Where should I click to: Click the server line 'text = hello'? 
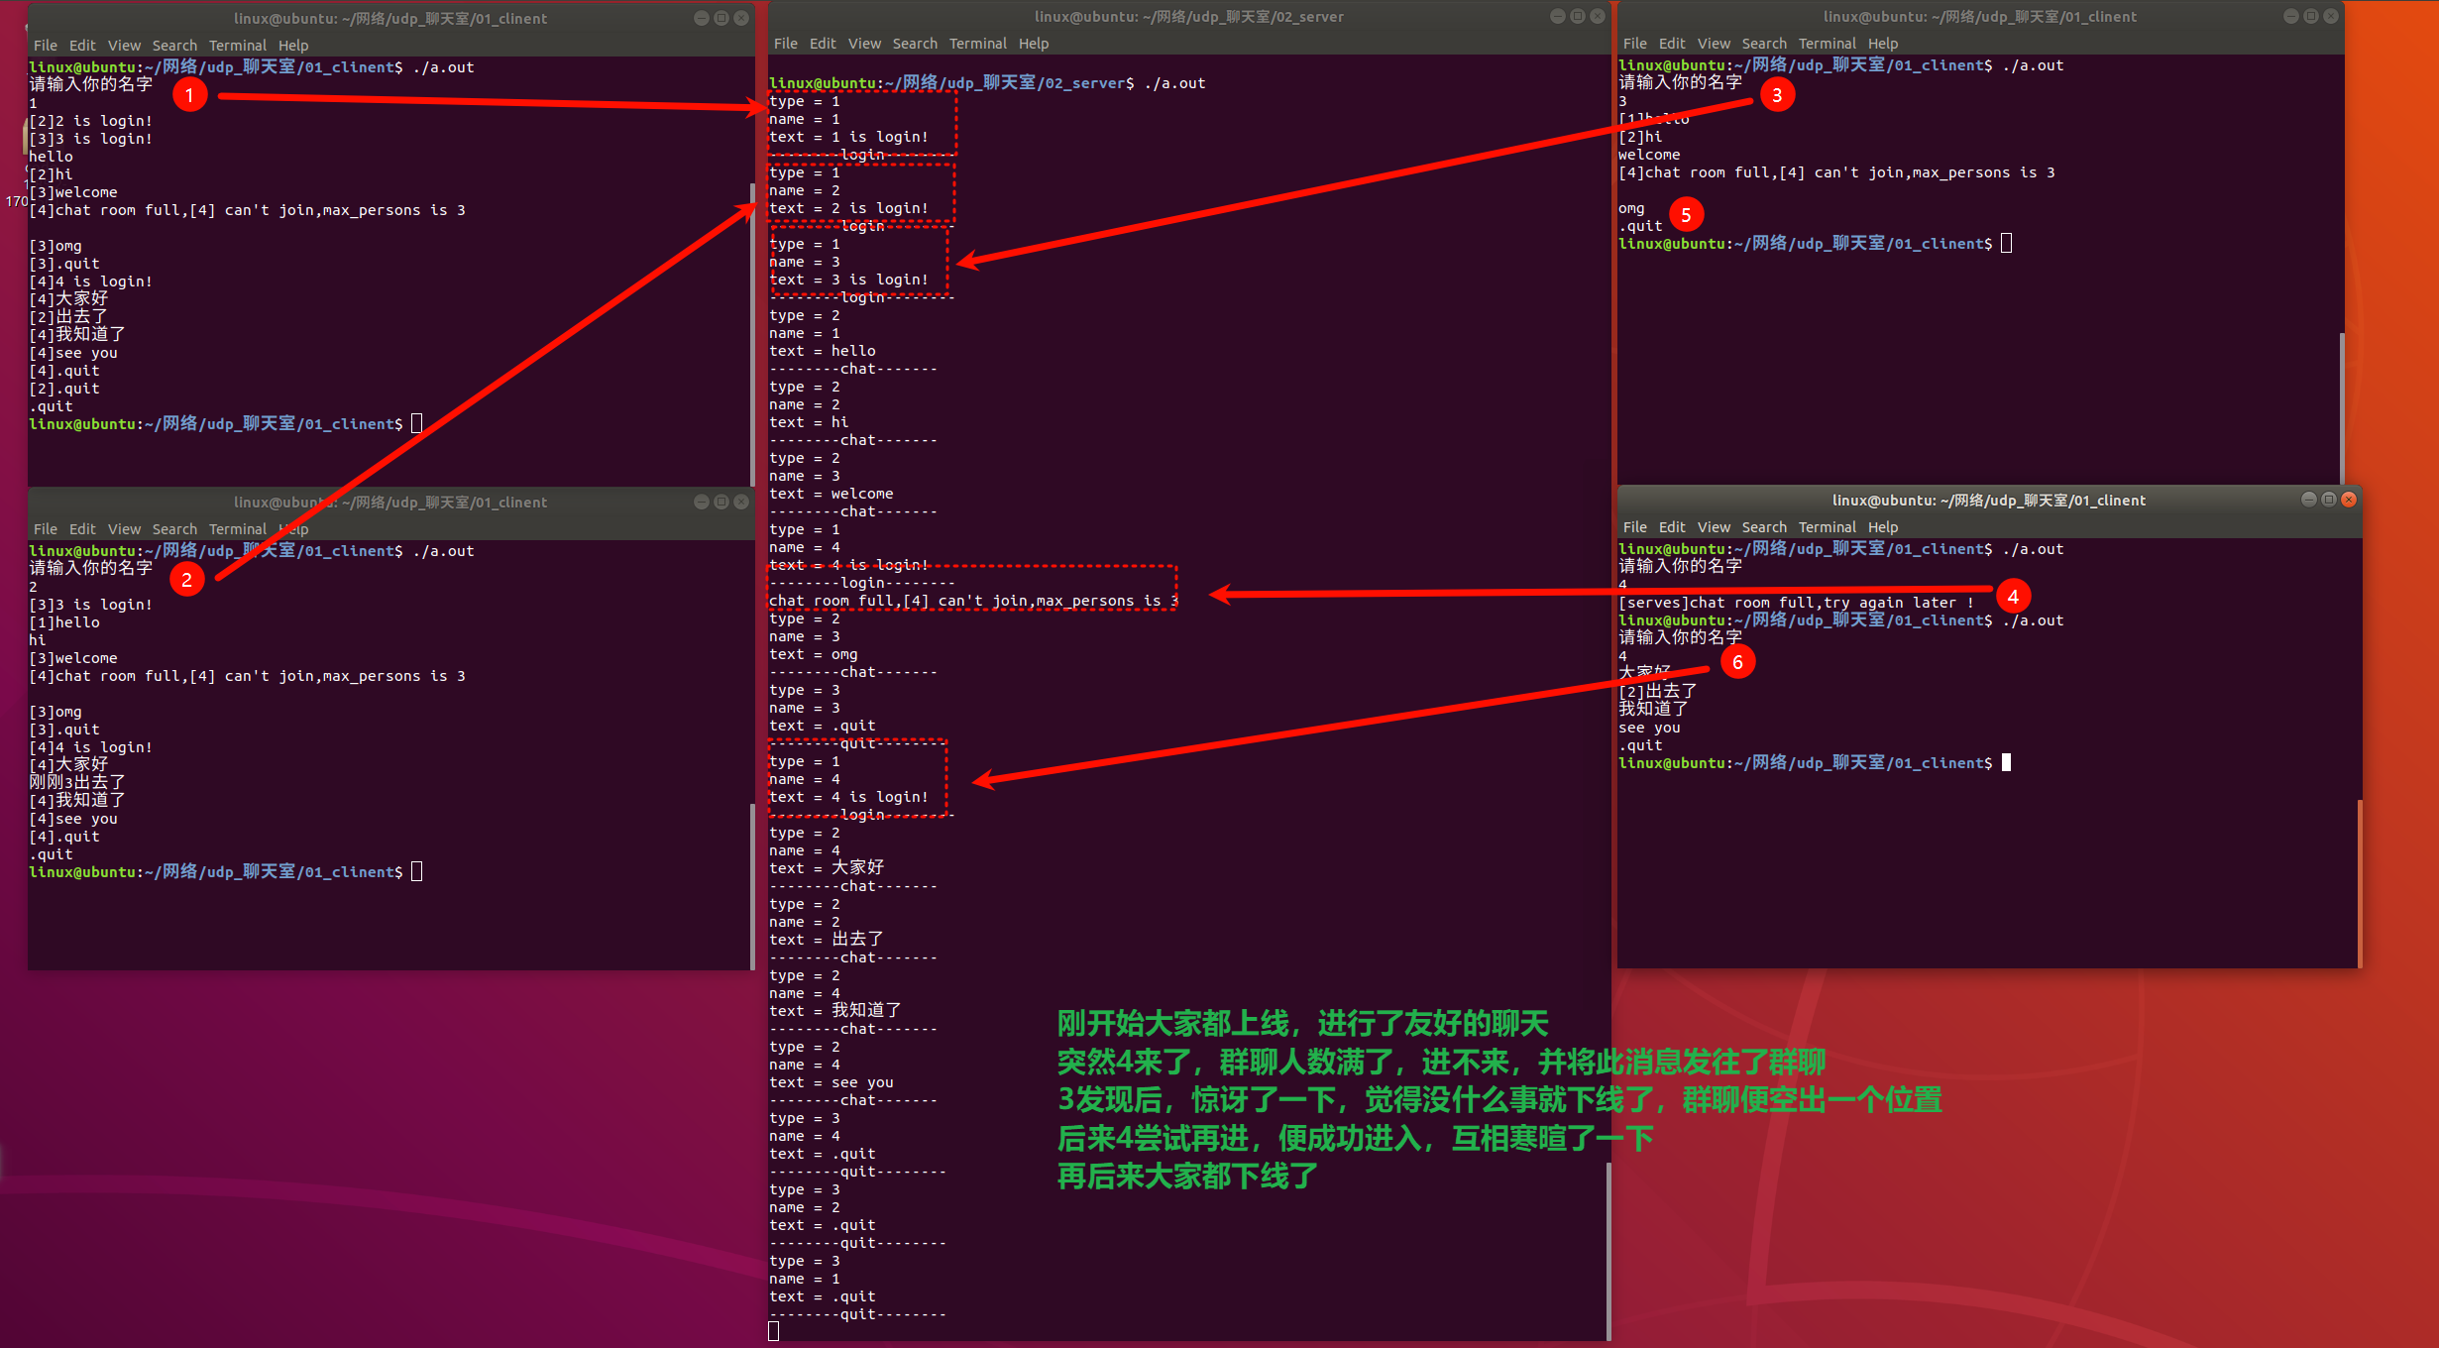[x=822, y=351]
